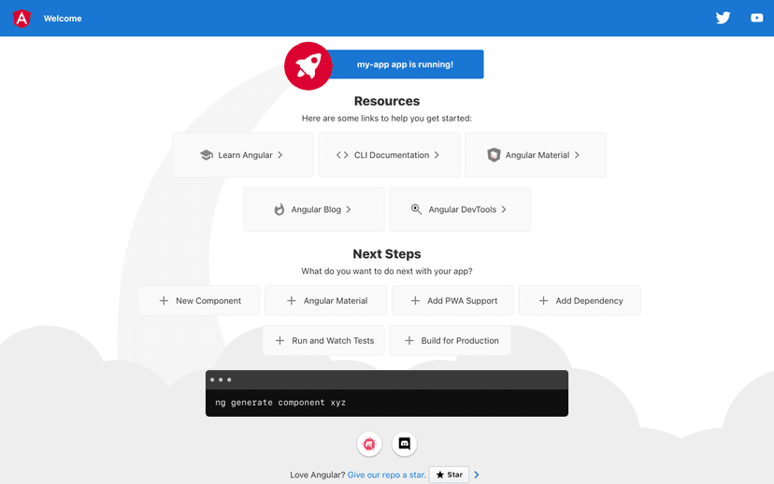Open the Learn Angular resource card

243,155
